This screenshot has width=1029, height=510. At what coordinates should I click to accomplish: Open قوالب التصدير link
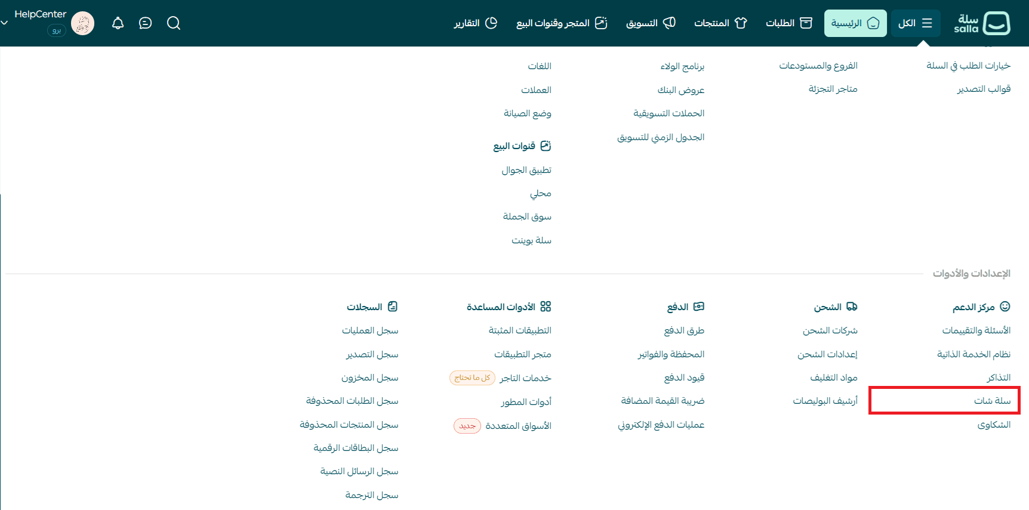(x=984, y=89)
